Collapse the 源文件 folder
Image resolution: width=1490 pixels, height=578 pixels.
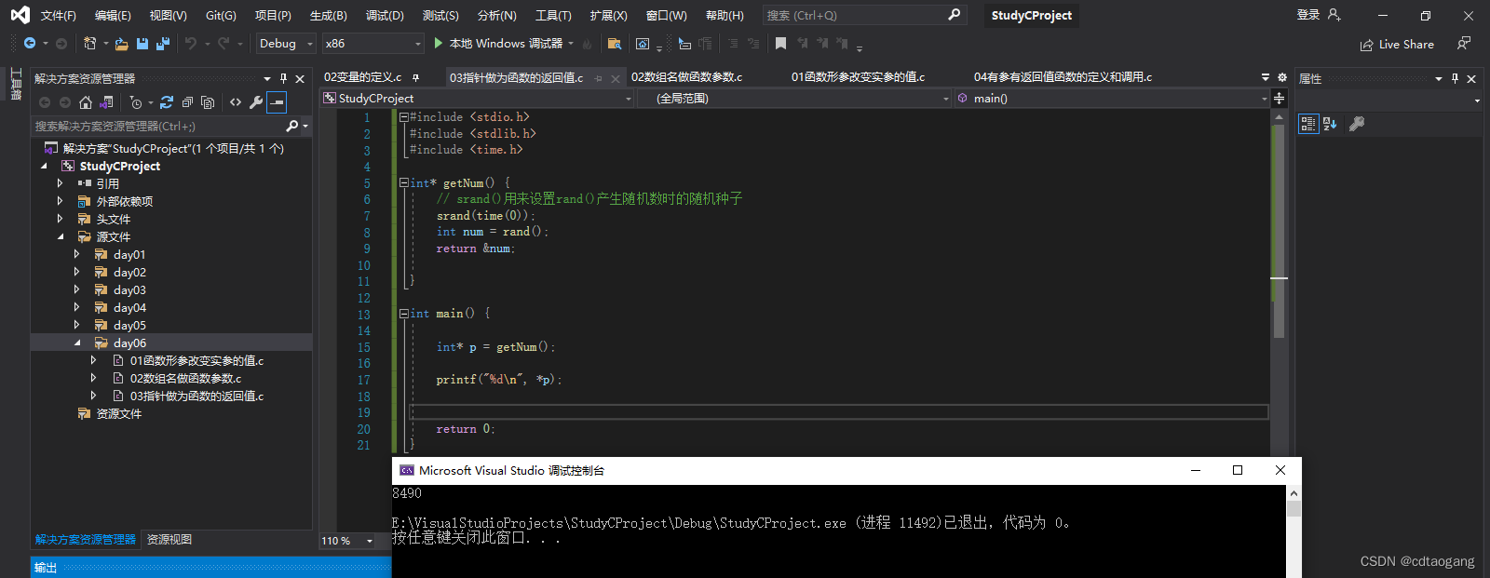(60, 236)
